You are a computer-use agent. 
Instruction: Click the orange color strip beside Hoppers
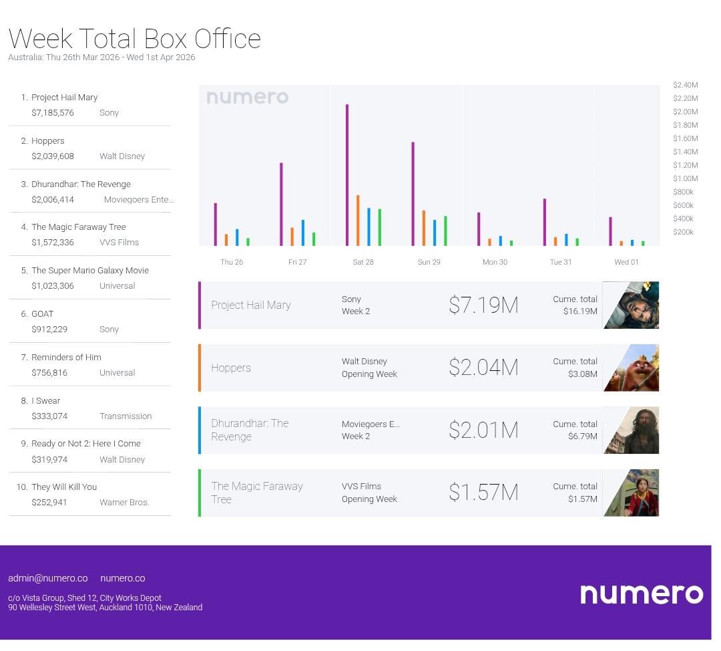(x=200, y=368)
